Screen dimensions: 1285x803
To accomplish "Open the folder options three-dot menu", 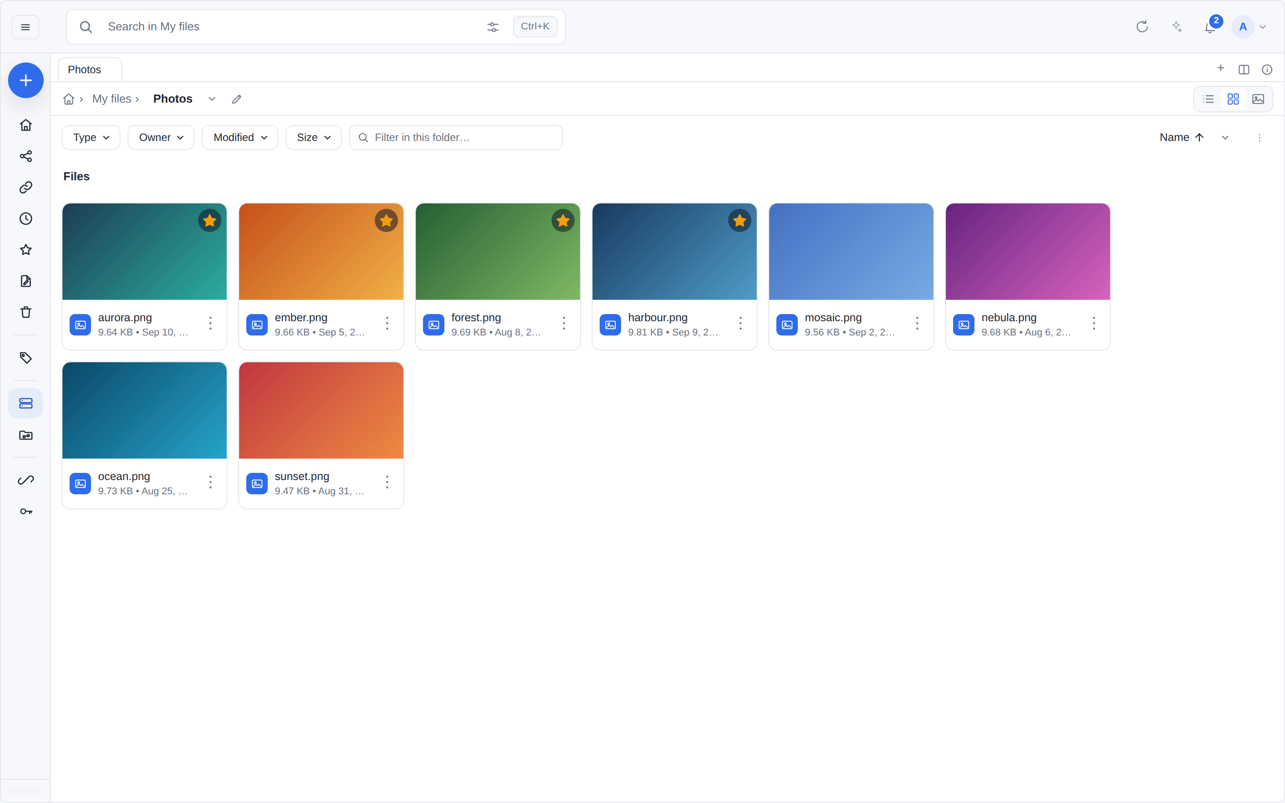I will (1260, 137).
